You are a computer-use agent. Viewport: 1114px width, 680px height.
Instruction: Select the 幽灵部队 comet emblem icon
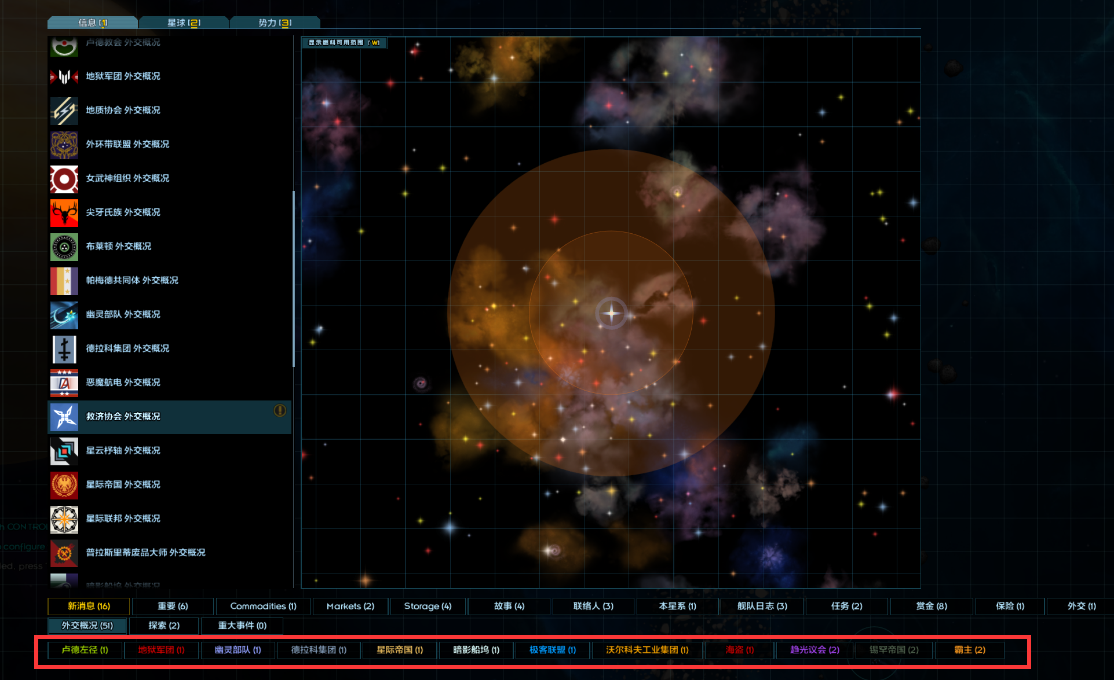click(64, 315)
